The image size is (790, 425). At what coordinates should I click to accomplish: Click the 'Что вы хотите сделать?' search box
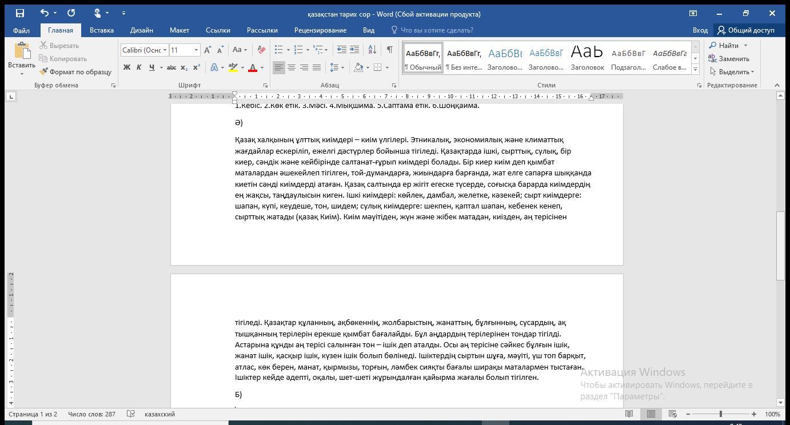[x=437, y=30]
